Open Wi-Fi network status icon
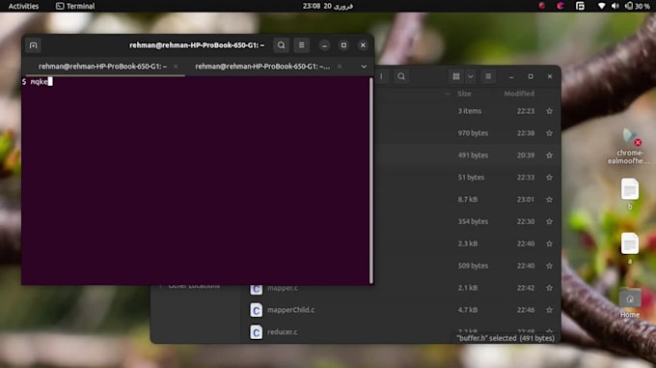This screenshot has height=368, width=656. click(x=601, y=6)
